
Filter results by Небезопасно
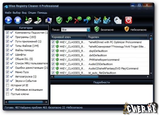[135, 29]
